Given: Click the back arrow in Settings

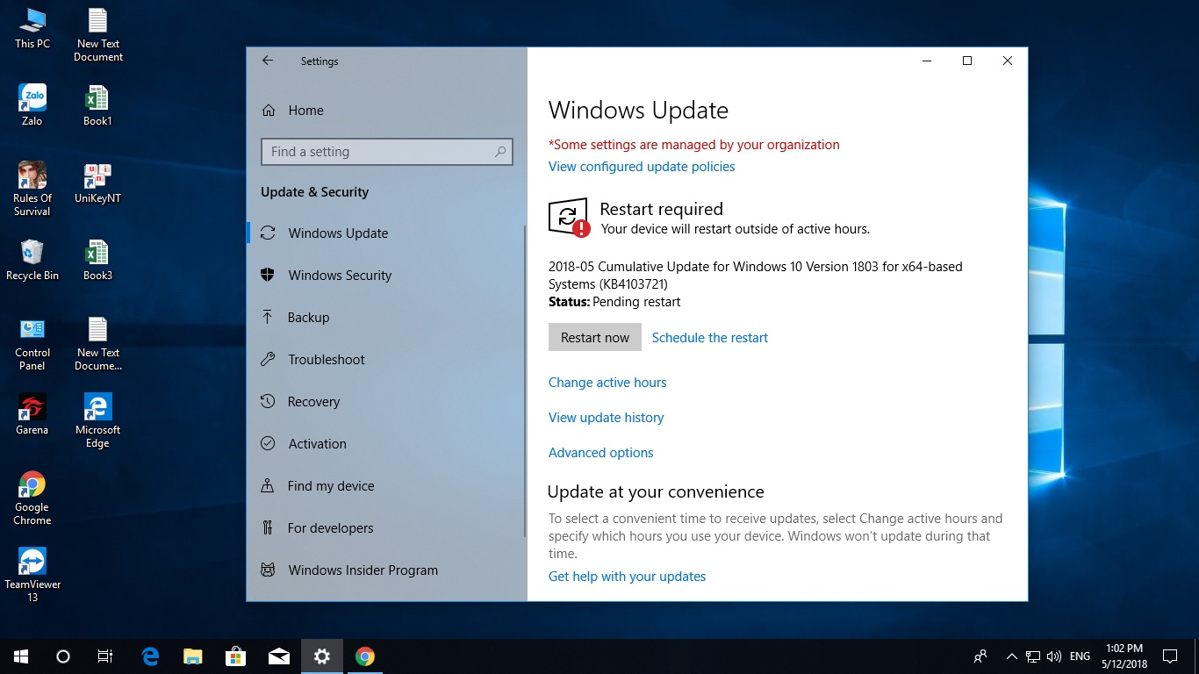Looking at the screenshot, I should click(x=268, y=61).
